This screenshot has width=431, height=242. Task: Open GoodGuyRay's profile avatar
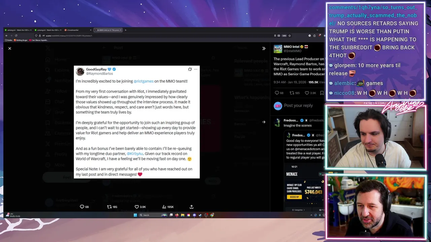point(80,71)
